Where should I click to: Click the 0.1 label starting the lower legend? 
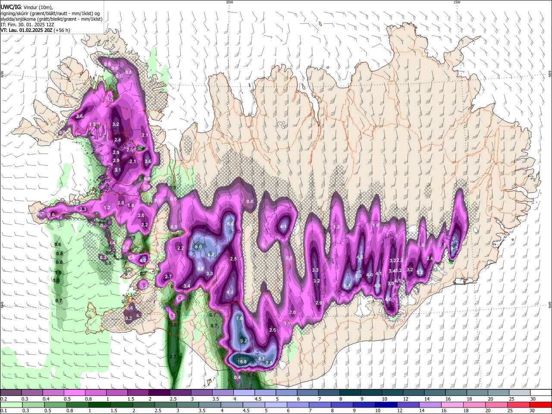3,411
